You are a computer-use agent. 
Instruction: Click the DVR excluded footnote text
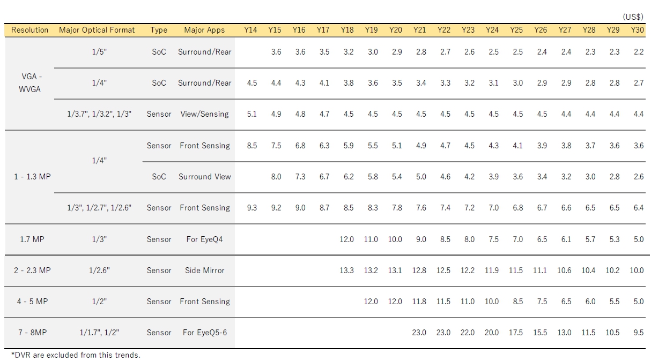click(x=76, y=355)
